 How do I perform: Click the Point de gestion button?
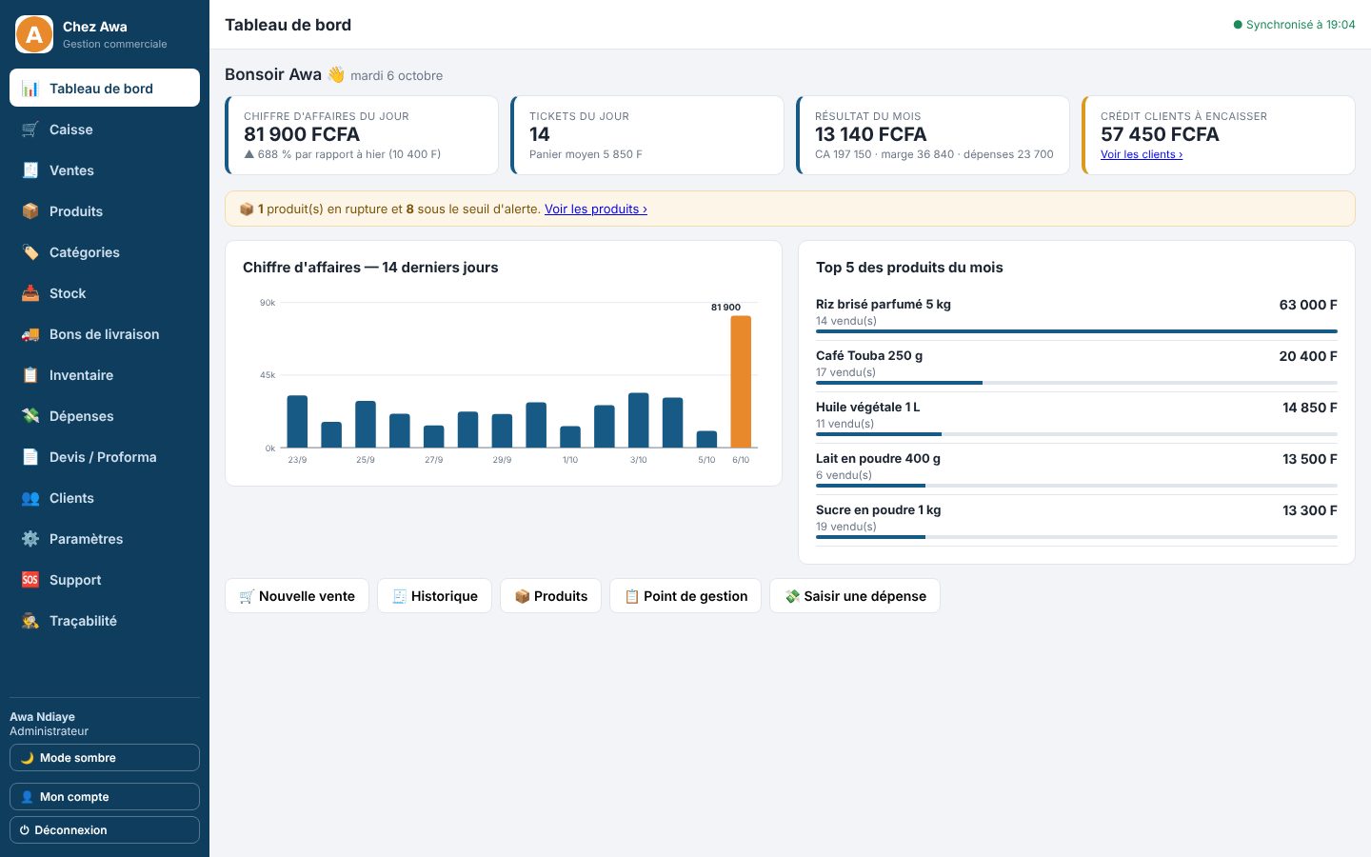(685, 596)
